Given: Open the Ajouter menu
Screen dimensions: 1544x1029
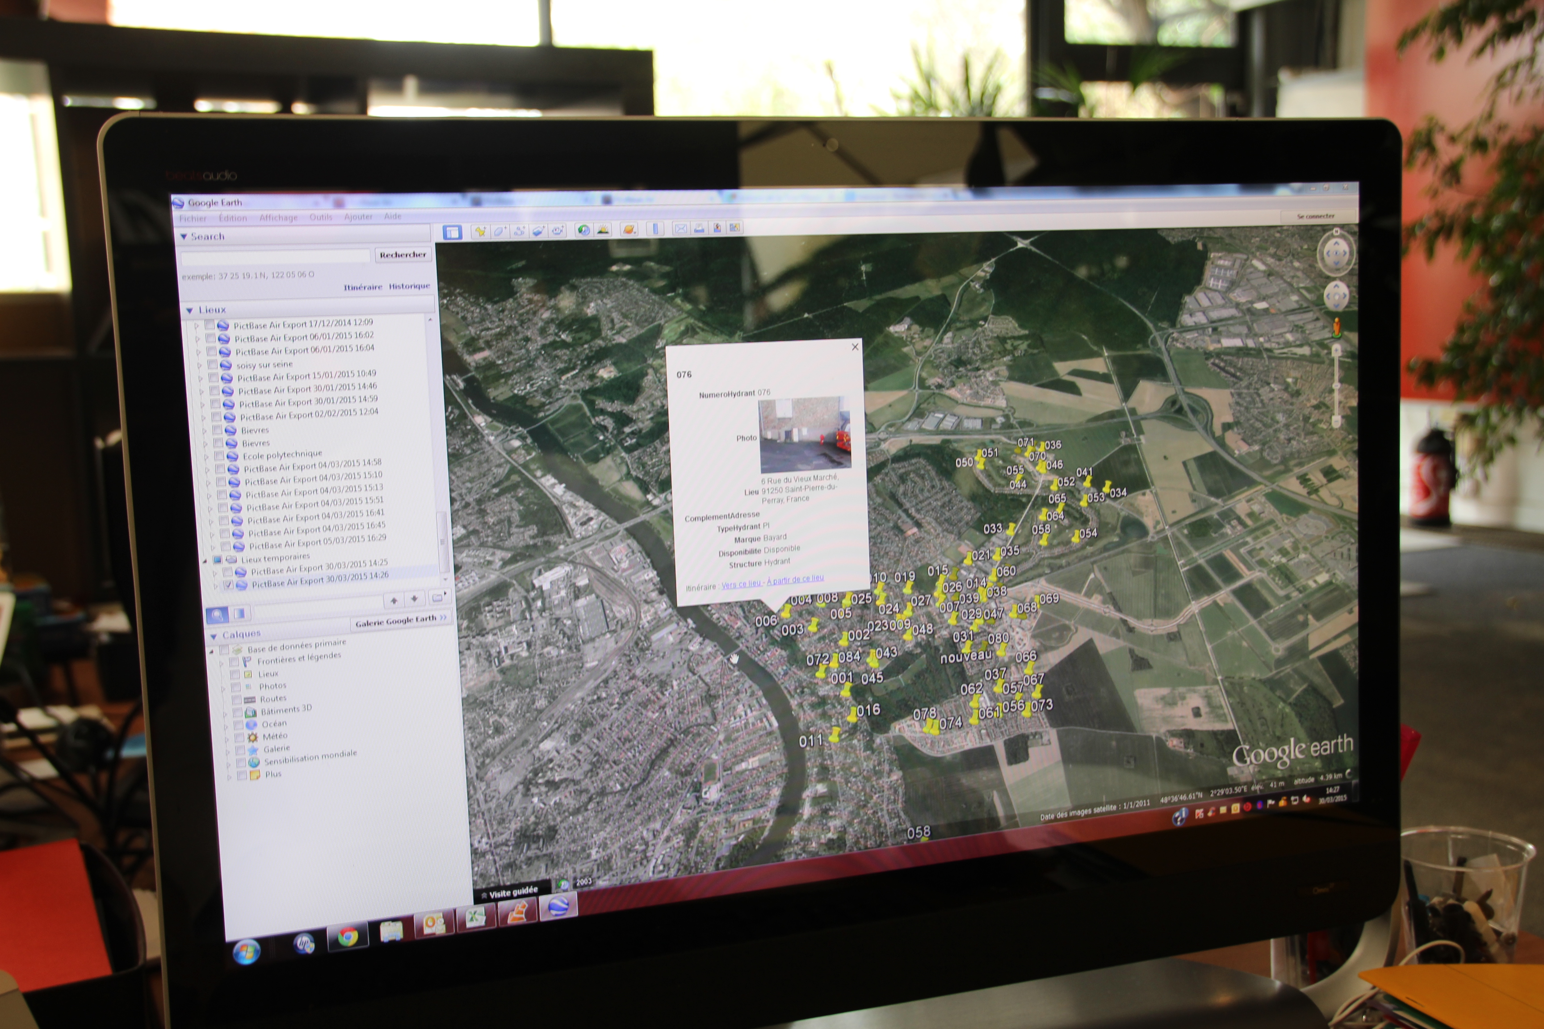Looking at the screenshot, I should [358, 217].
